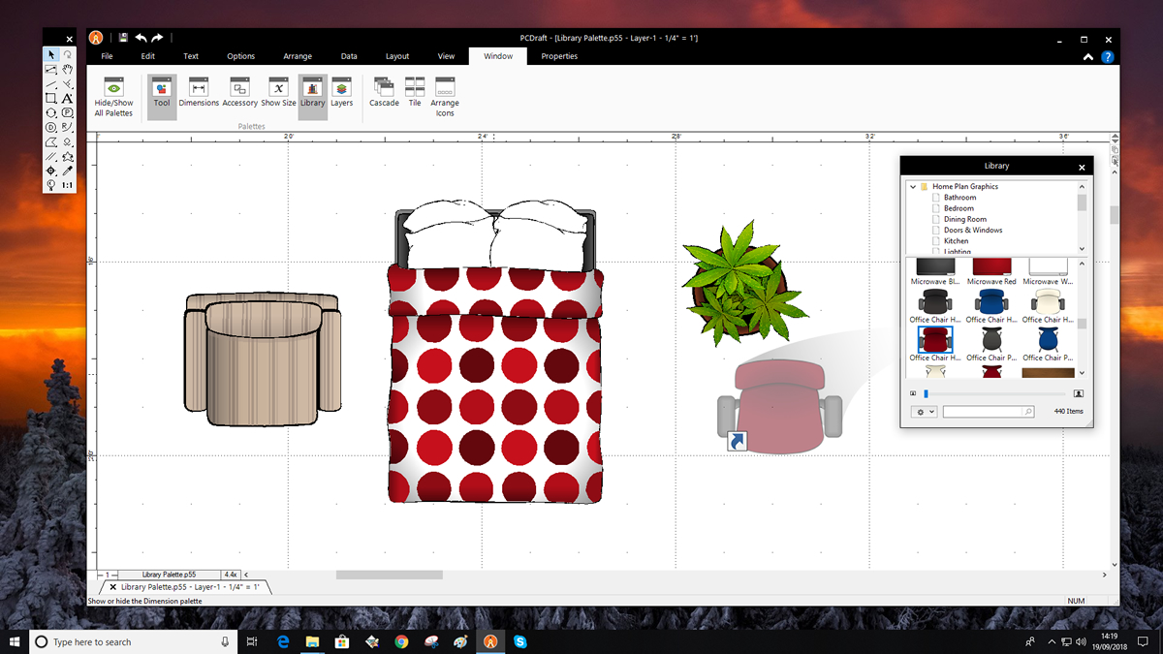The width and height of the screenshot is (1163, 654).
Task: Click the Cascade windows icon
Action: tap(384, 92)
